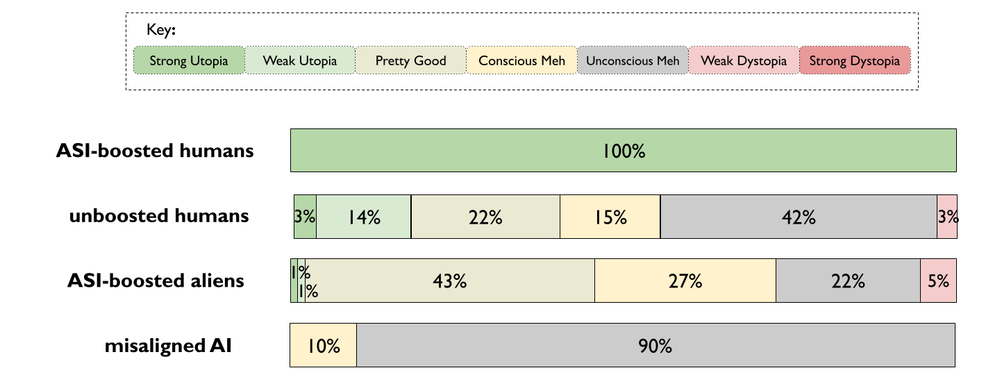Click the Unconscious Meh key swatch

[x=633, y=60]
